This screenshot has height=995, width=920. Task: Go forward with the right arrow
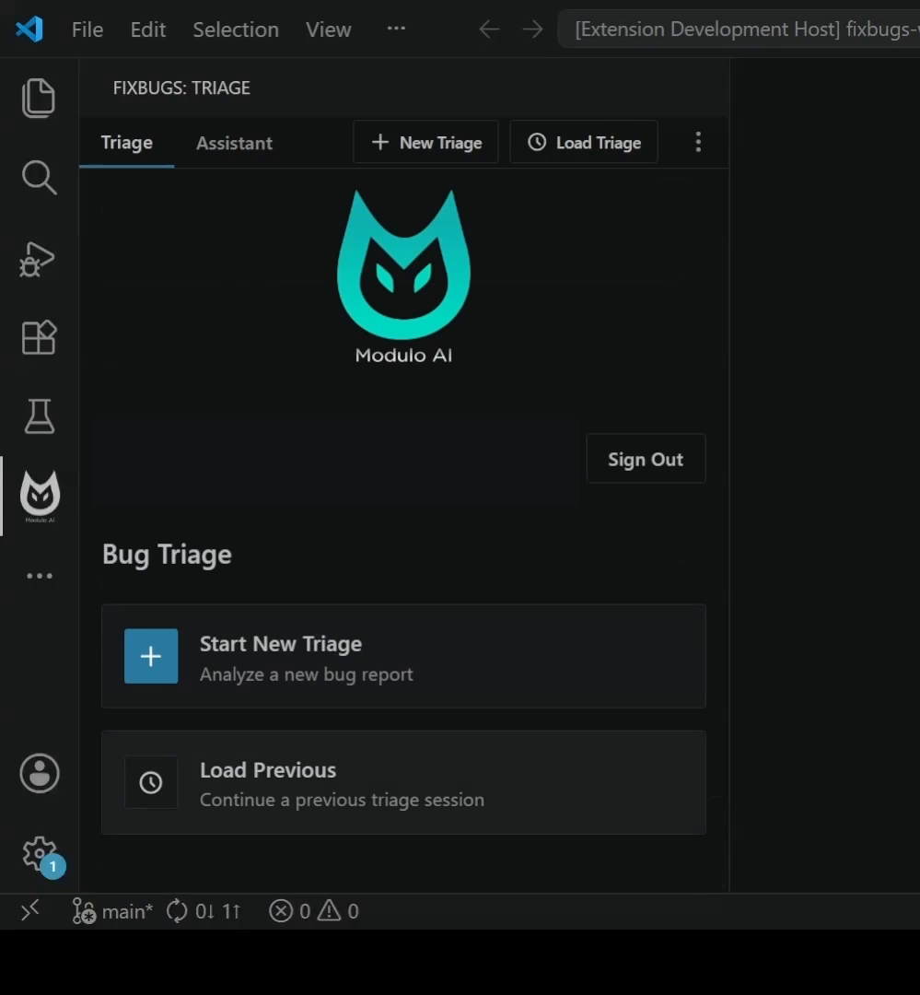pos(532,29)
